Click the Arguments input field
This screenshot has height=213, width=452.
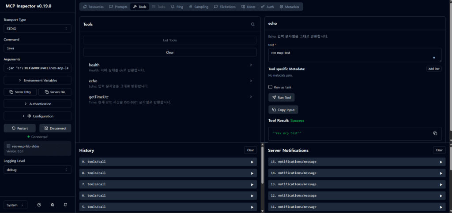click(x=38, y=68)
